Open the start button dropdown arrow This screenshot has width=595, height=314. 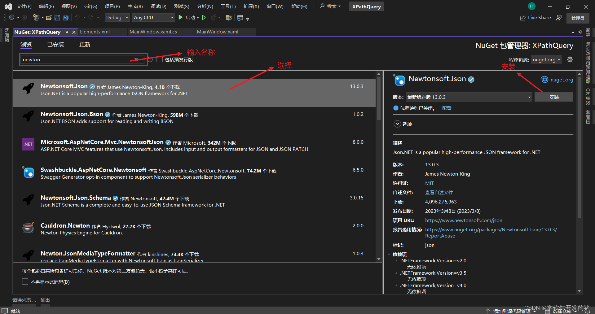click(198, 18)
